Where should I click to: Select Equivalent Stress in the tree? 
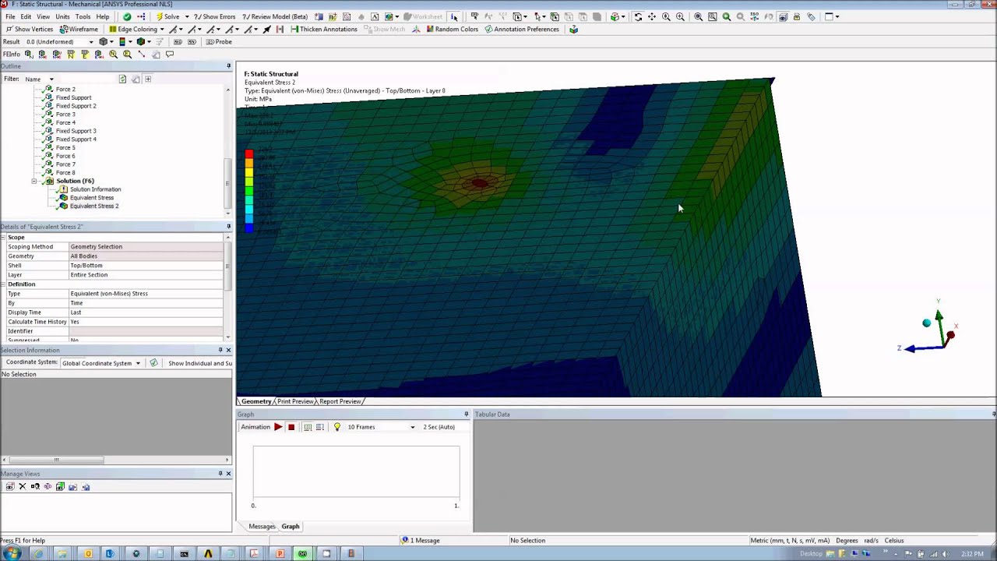[x=91, y=198]
